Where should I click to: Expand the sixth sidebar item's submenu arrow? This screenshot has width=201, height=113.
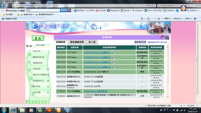coord(48,81)
